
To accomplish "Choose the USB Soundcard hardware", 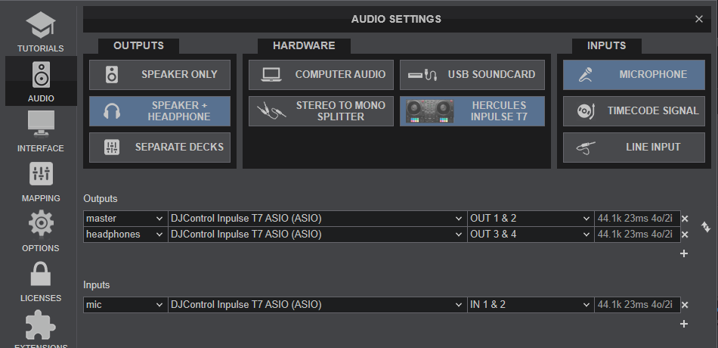I will (472, 74).
